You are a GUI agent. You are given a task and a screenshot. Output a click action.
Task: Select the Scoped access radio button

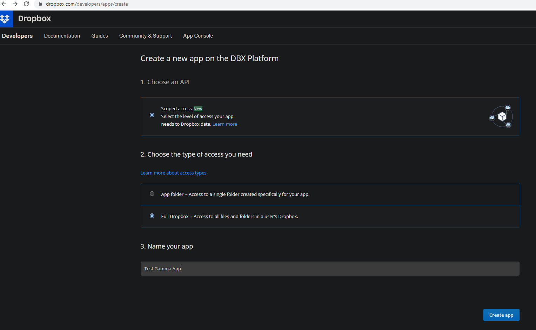[152, 115]
